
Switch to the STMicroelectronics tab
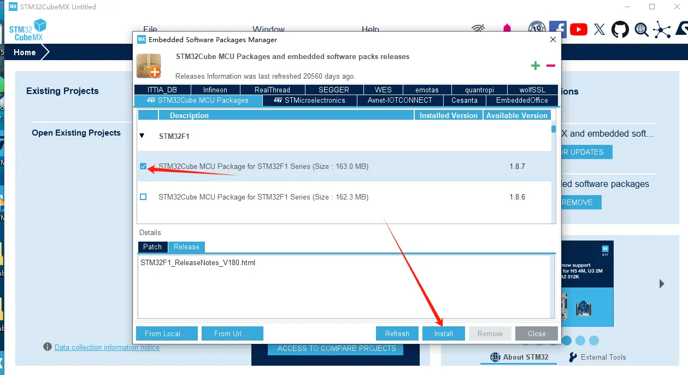310,101
